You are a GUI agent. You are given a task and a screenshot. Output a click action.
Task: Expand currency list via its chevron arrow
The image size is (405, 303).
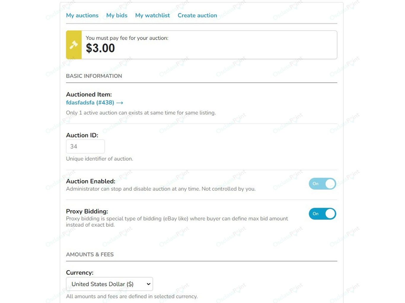(x=149, y=284)
